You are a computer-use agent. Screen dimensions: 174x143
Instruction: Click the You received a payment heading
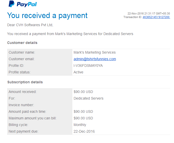click(47, 15)
